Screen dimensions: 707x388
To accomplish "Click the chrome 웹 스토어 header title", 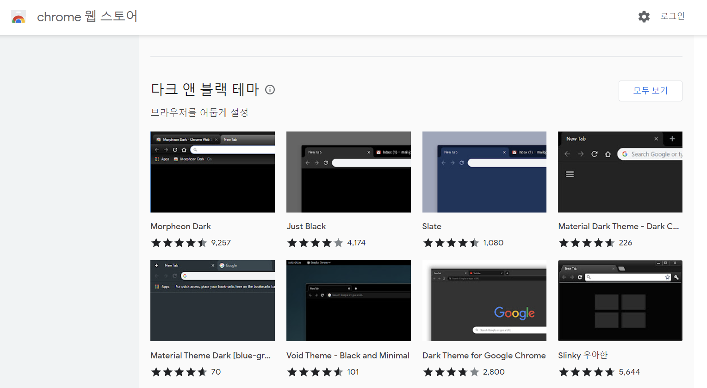I will pos(87,17).
